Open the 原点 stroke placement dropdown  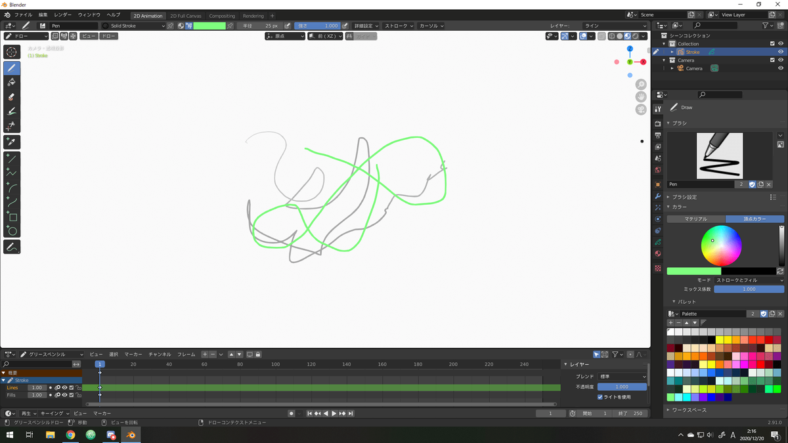click(285, 36)
